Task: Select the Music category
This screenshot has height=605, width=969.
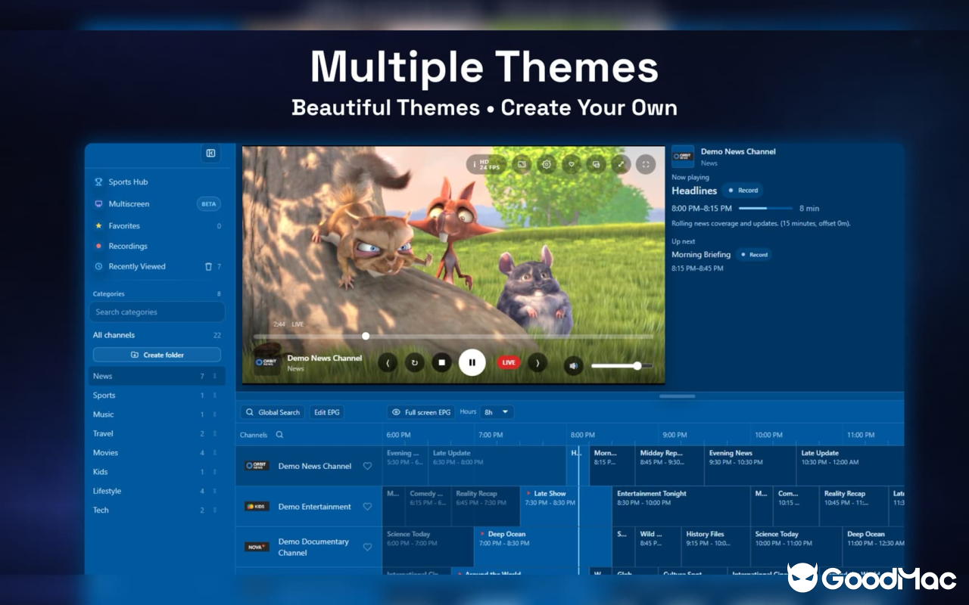Action: [x=157, y=414]
